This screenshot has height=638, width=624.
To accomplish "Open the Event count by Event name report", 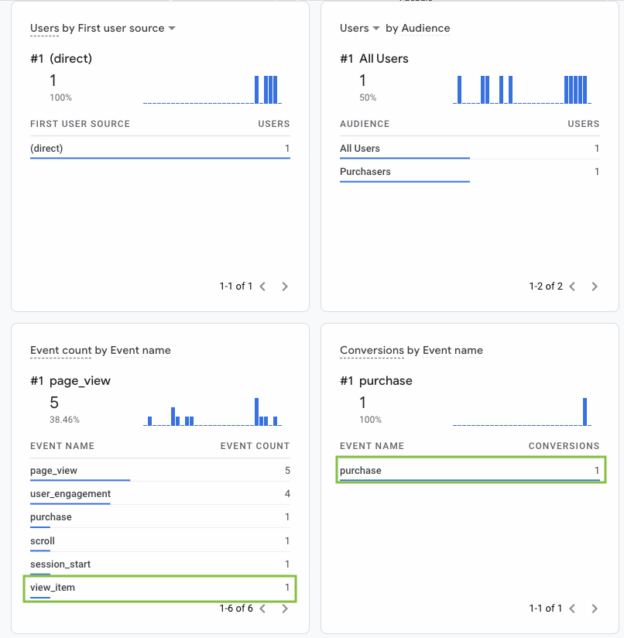I will click(100, 350).
